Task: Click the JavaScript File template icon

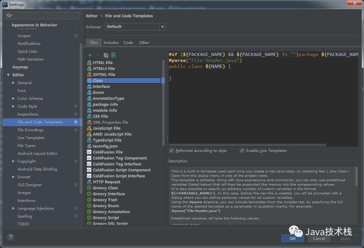Action: tap(89, 128)
